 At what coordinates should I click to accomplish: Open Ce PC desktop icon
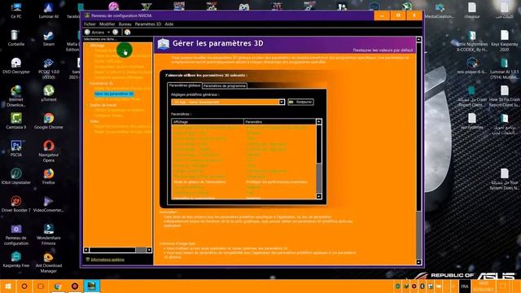[16, 10]
